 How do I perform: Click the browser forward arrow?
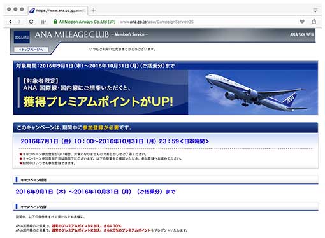[19, 22]
